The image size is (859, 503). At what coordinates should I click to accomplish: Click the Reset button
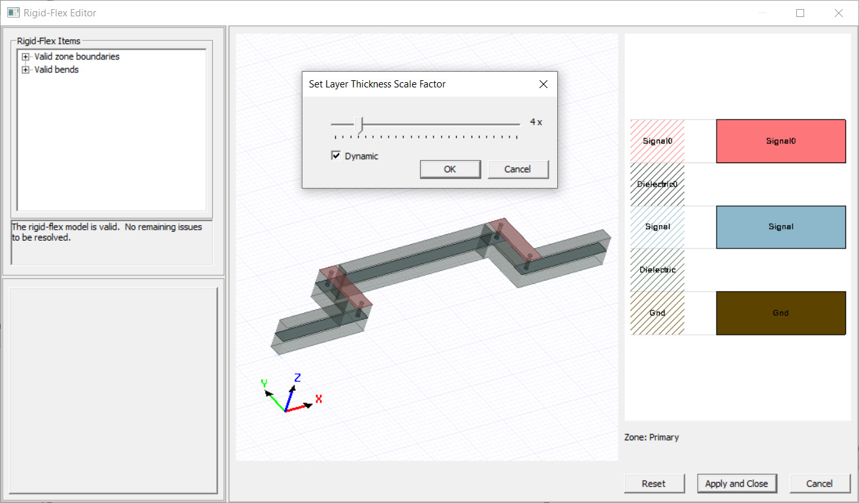[654, 483]
